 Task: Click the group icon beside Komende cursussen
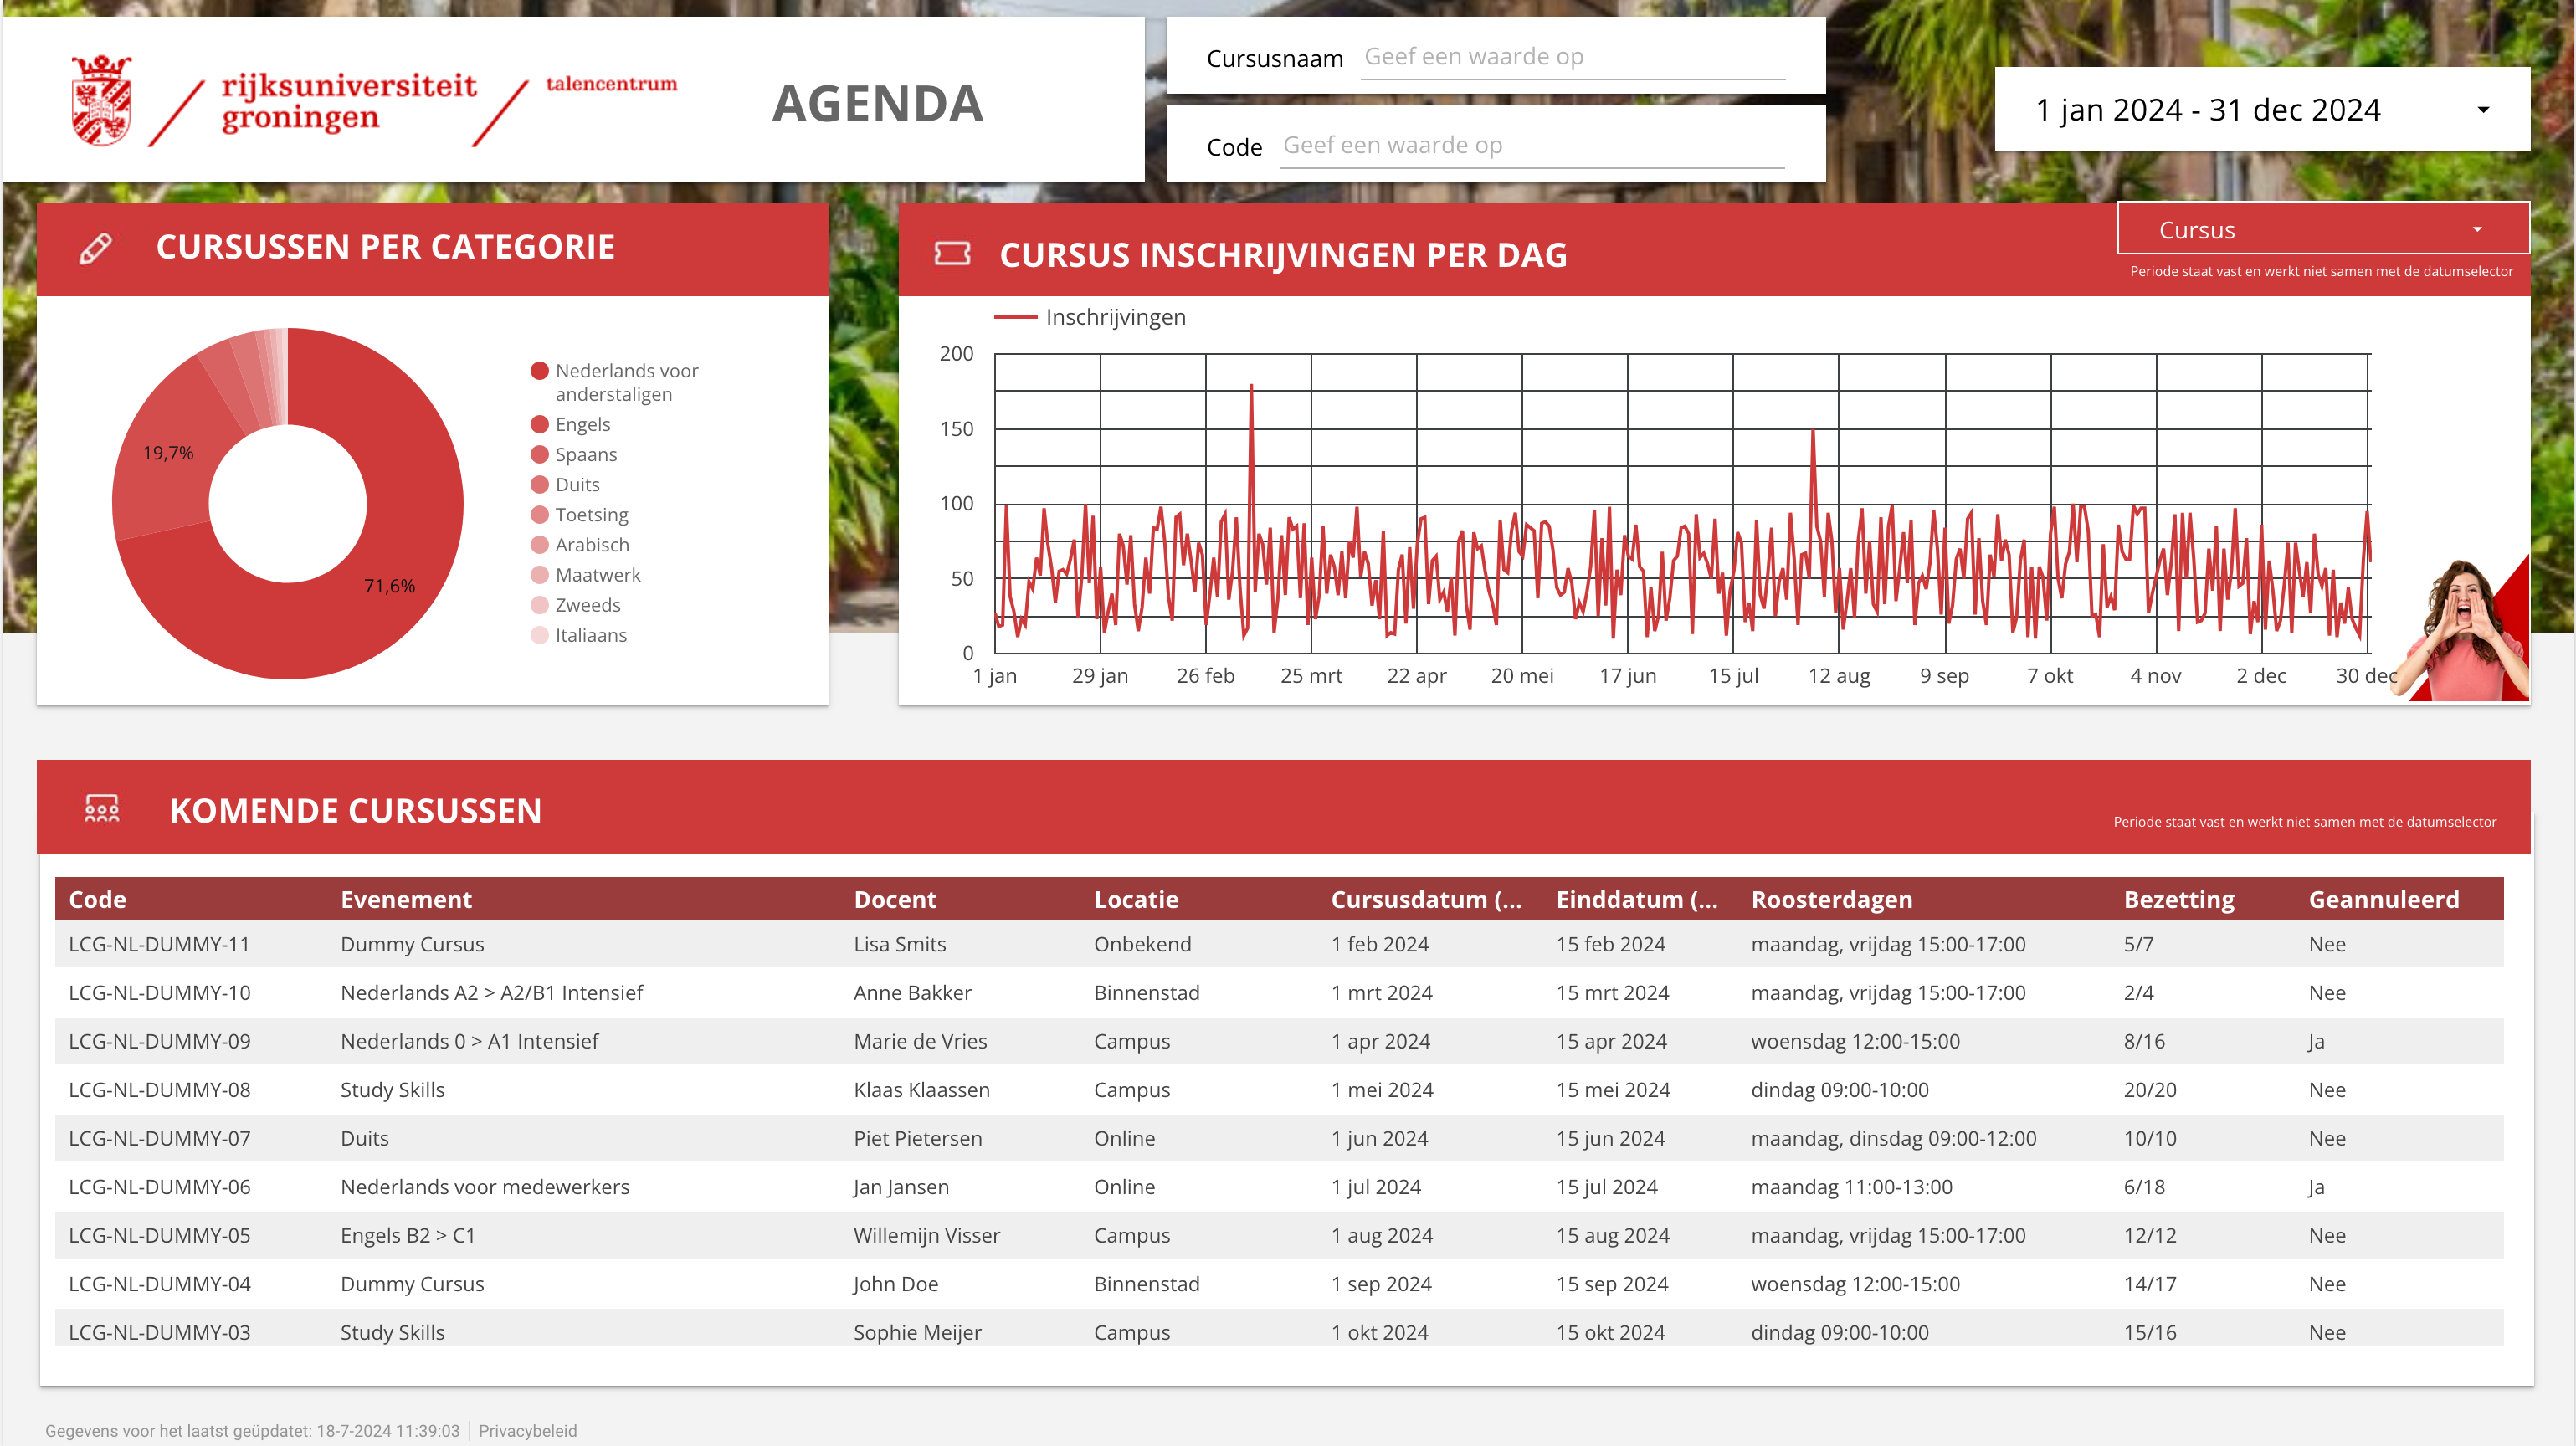pyautogui.click(x=101, y=809)
